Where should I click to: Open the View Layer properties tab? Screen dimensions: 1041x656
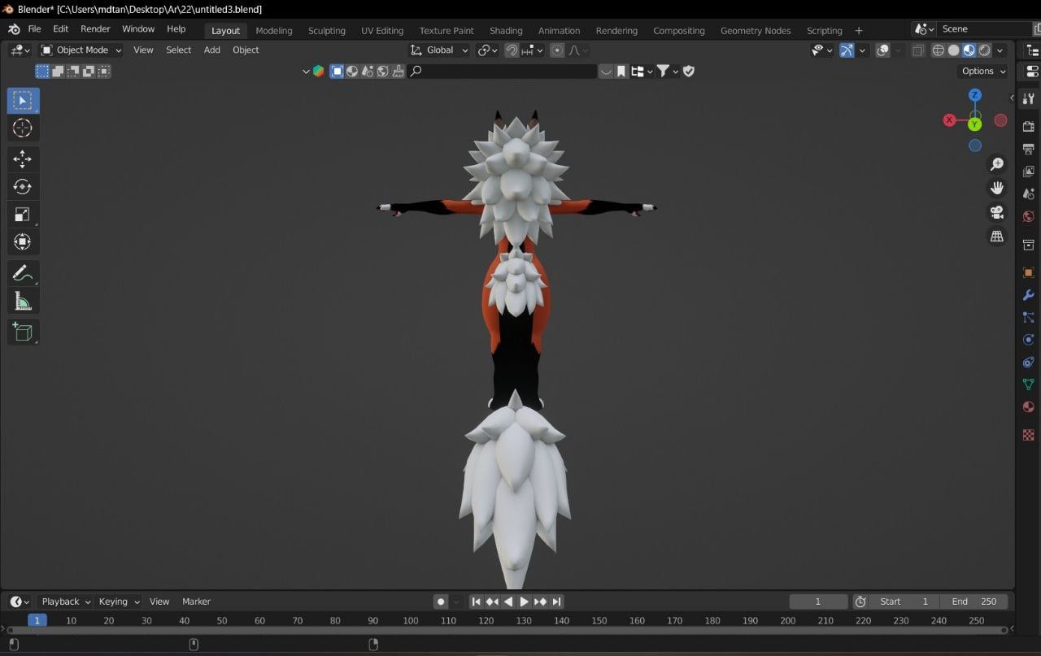[1029, 172]
